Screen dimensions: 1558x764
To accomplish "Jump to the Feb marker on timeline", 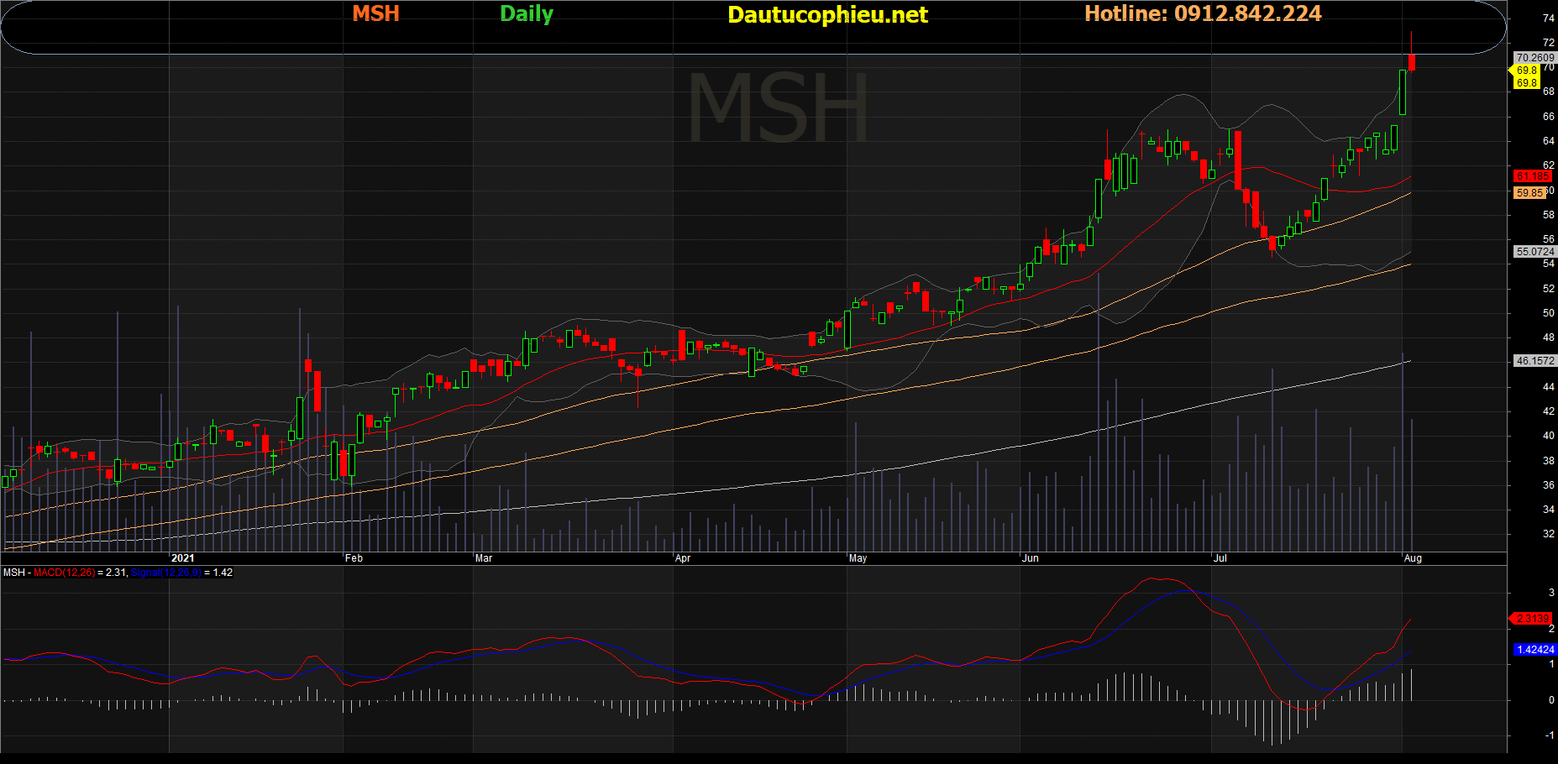I will tap(354, 558).
